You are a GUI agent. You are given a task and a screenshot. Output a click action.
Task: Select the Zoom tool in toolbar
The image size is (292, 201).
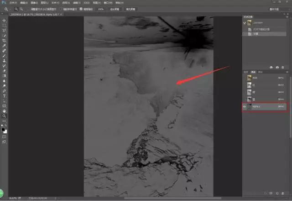click(4, 116)
